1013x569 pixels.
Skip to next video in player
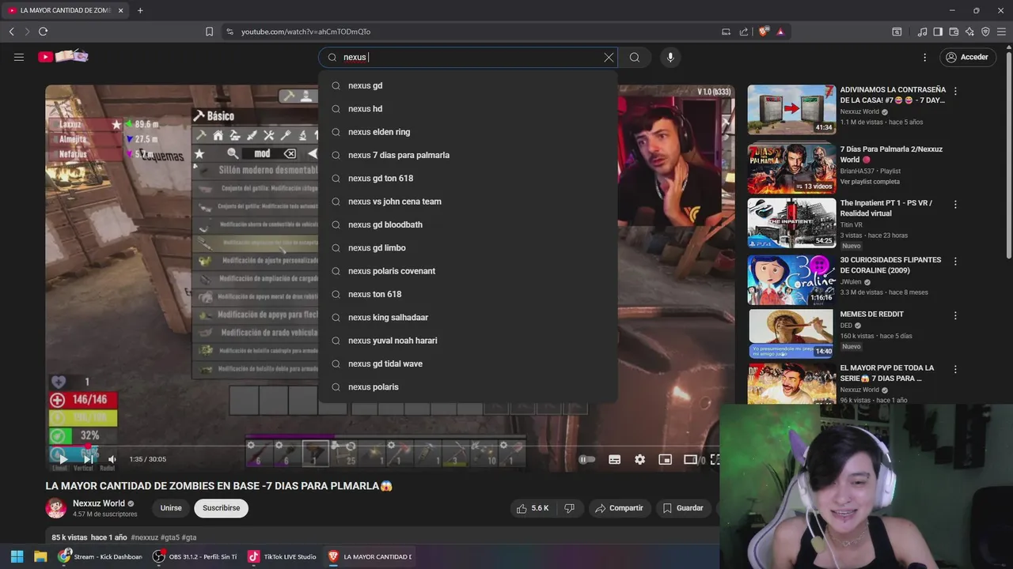point(88,459)
